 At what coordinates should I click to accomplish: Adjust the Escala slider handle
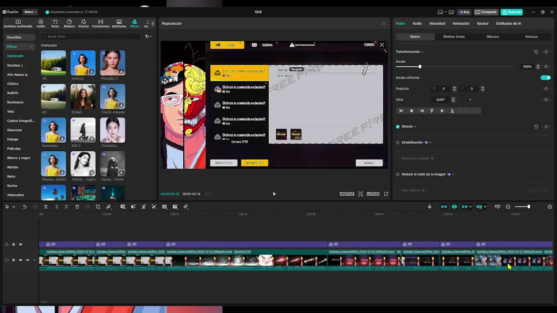[x=420, y=67]
